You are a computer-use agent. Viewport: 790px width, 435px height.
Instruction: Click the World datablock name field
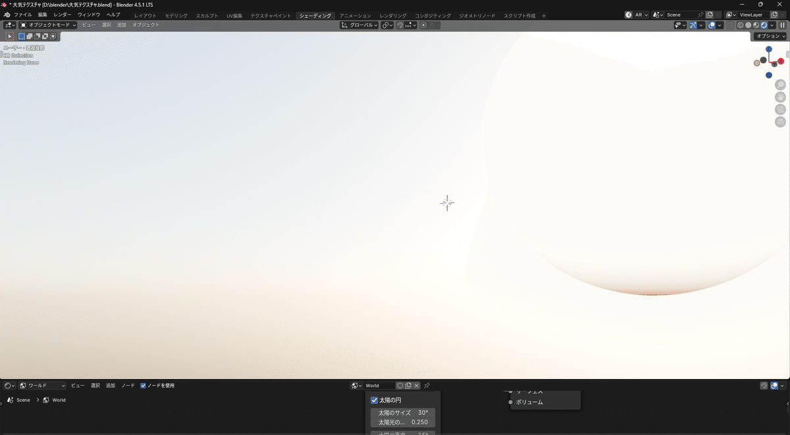(x=379, y=386)
